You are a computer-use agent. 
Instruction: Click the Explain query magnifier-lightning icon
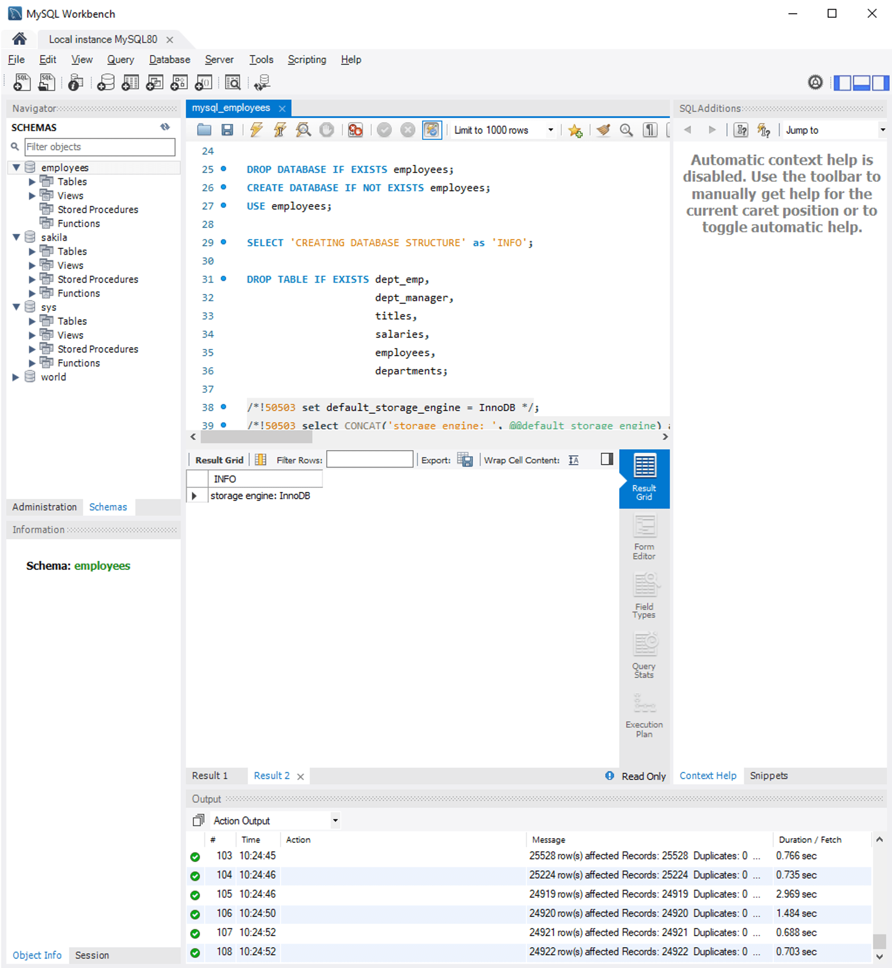pos(303,130)
